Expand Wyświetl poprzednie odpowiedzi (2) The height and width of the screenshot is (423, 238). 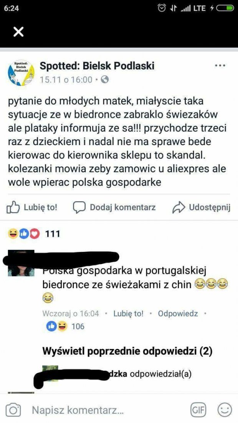click(127, 351)
